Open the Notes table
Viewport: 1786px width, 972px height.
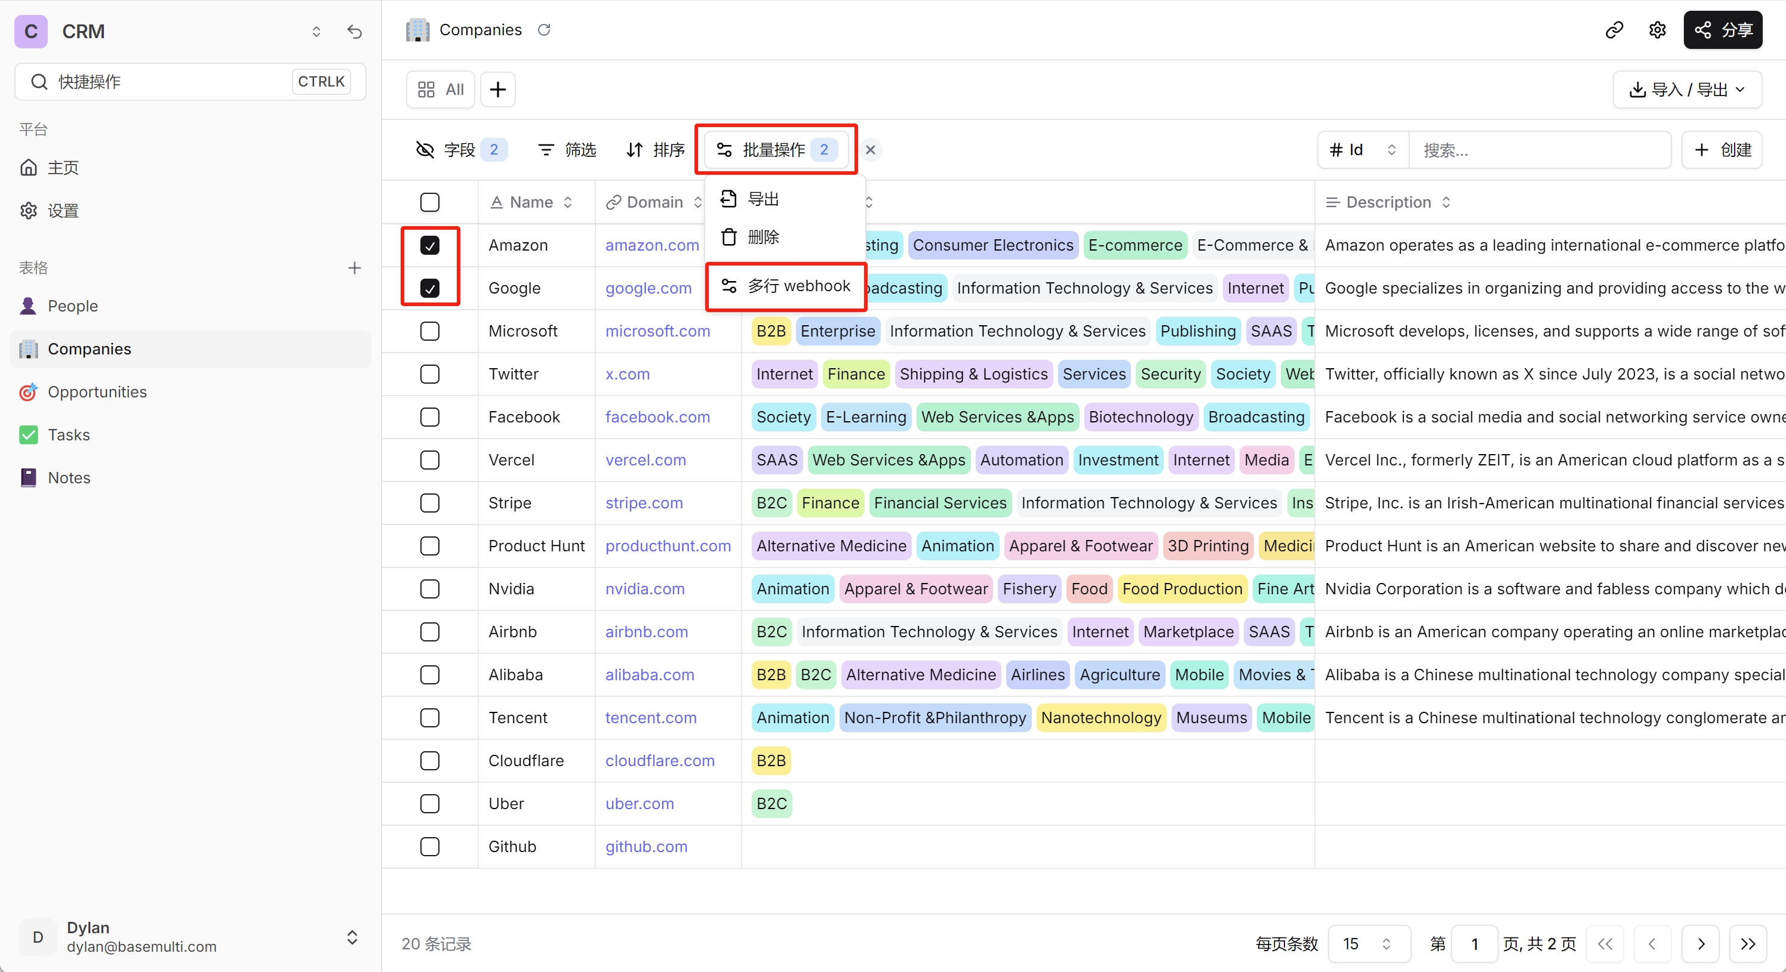tap(190, 477)
